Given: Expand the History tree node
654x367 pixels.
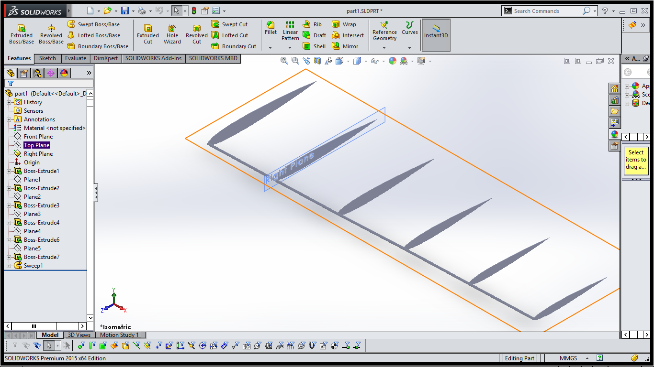Looking at the screenshot, I should (x=9, y=102).
